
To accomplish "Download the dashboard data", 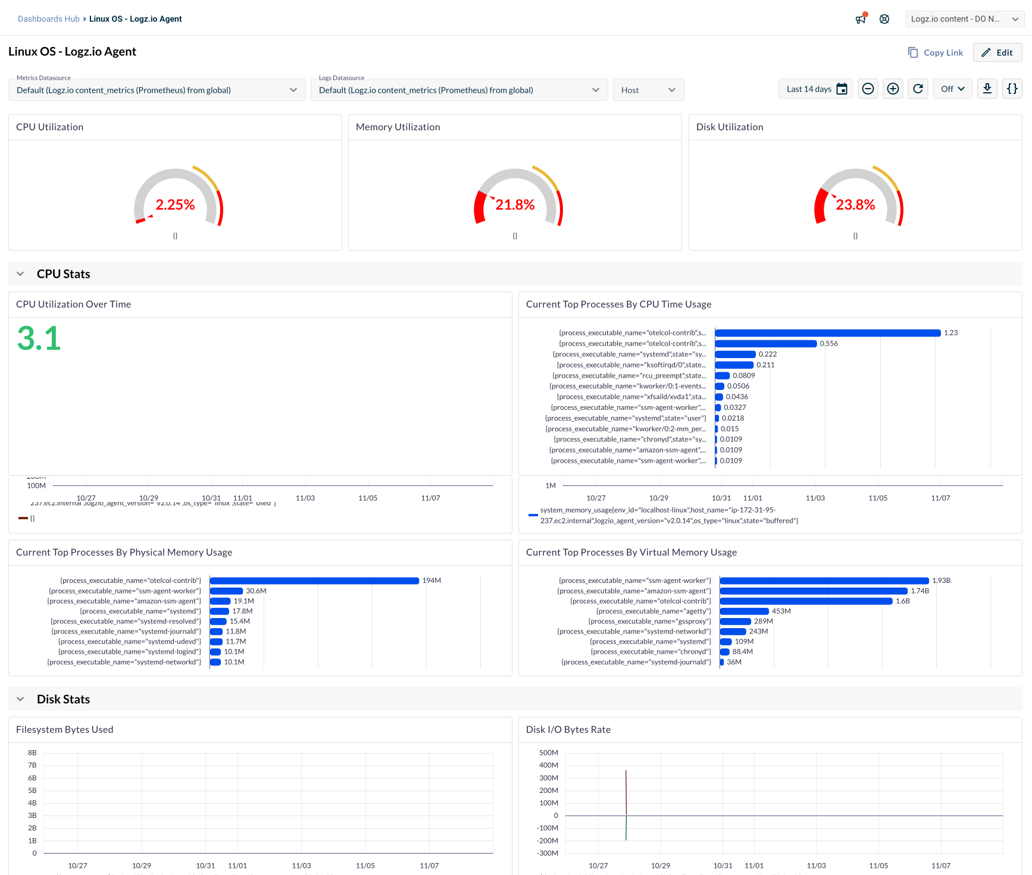I will (x=987, y=89).
